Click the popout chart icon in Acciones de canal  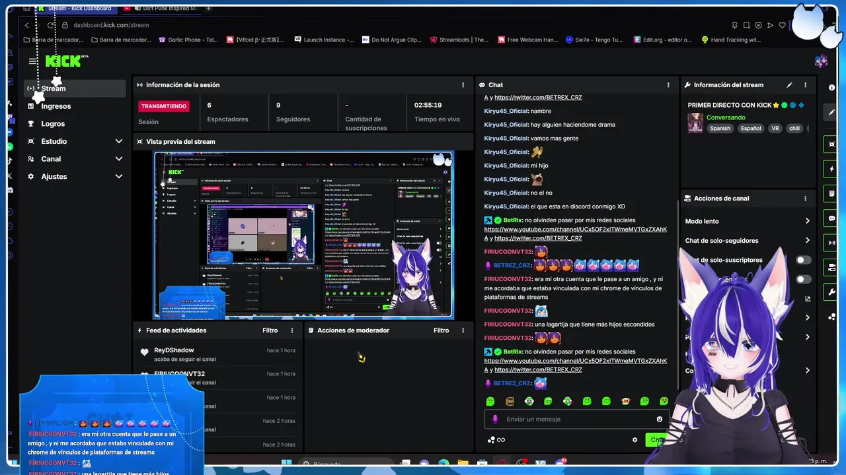tap(808, 299)
